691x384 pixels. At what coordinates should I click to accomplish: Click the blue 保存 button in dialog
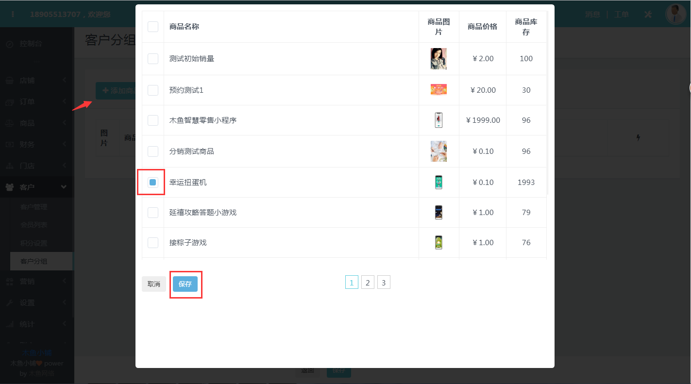tap(185, 284)
